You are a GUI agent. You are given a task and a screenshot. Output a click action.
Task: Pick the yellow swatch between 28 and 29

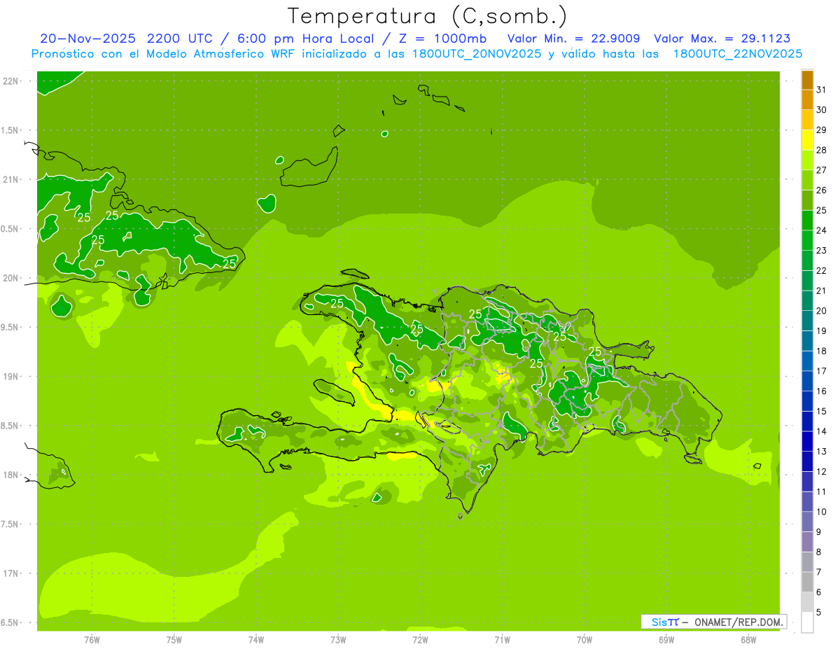[x=807, y=140]
